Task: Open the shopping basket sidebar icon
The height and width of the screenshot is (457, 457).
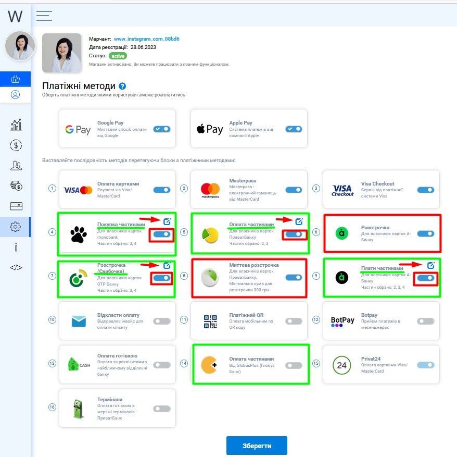Action: click(15, 79)
